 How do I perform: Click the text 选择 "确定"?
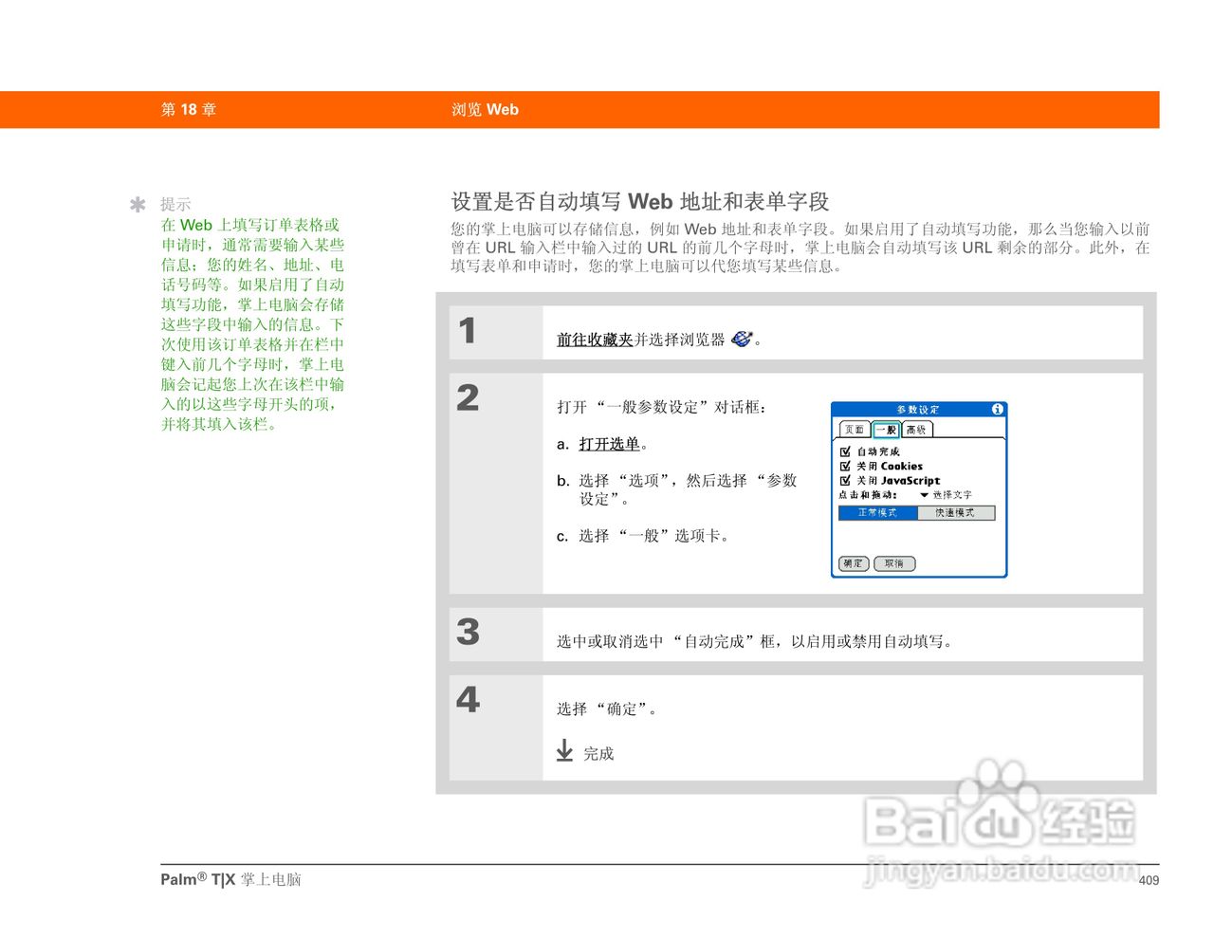tap(607, 708)
